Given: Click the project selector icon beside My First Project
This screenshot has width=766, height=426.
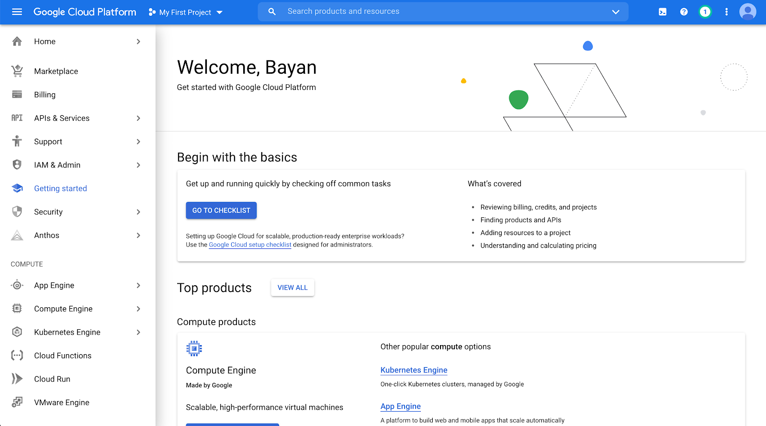Looking at the screenshot, I should [152, 12].
